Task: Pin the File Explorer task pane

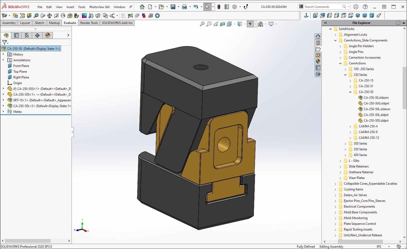Action: tap(404, 23)
